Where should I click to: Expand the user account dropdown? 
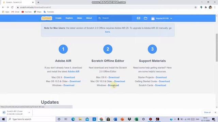tap(171, 18)
